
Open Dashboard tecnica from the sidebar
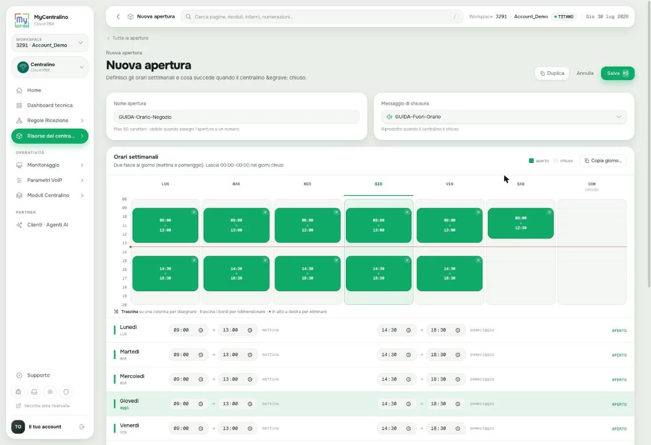(50, 105)
